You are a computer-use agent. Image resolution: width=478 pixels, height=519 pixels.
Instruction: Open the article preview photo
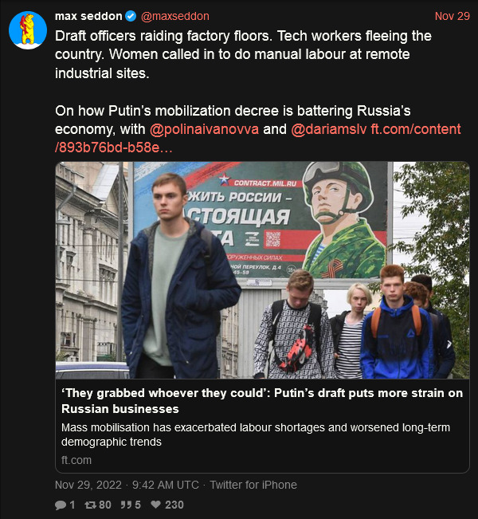click(x=262, y=270)
